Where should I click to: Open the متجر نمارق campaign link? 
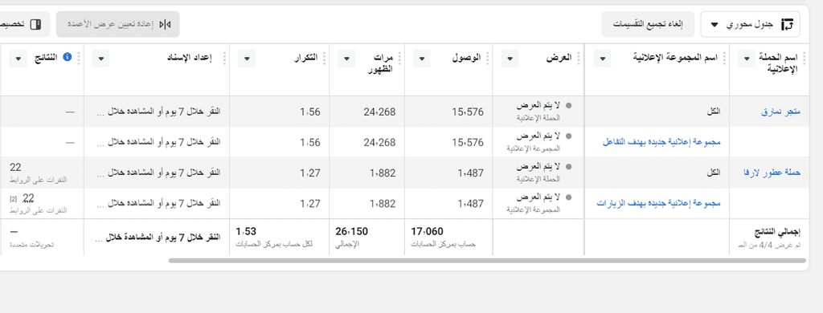[x=780, y=112]
